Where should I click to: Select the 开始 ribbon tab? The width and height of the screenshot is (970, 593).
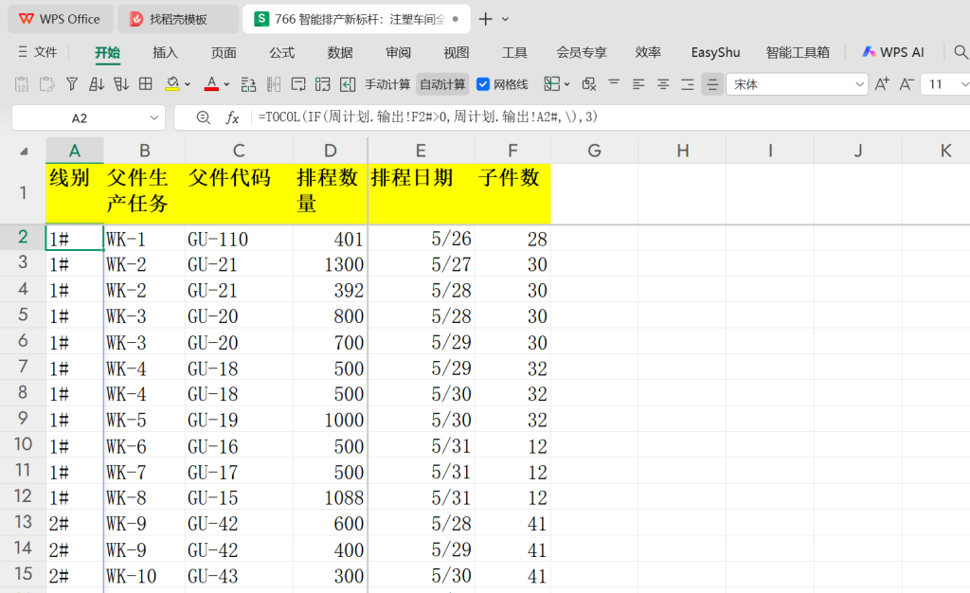tap(107, 52)
